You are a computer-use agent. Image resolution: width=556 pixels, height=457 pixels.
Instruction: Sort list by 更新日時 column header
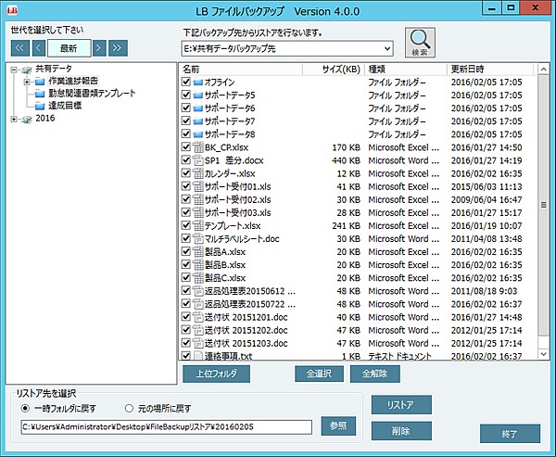point(491,70)
